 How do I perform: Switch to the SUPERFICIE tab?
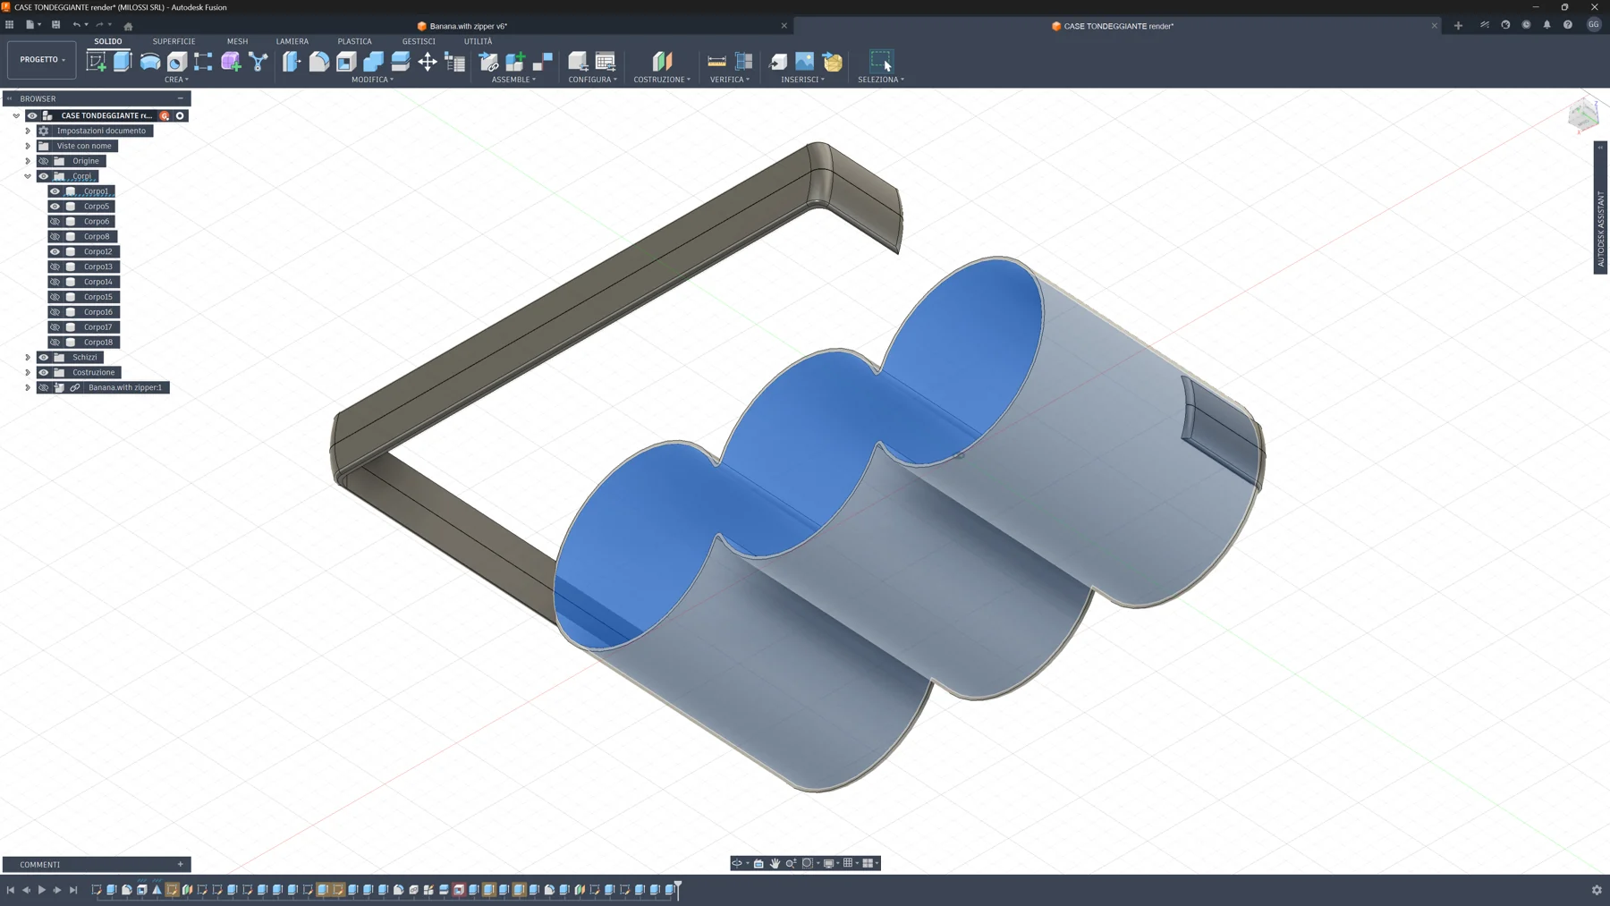(174, 41)
